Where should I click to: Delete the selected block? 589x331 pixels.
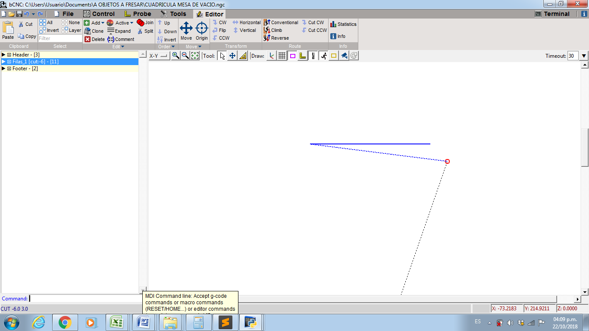click(94, 39)
